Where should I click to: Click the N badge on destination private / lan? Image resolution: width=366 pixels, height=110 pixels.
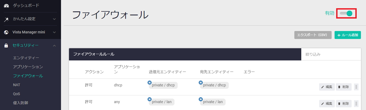point(200,99)
